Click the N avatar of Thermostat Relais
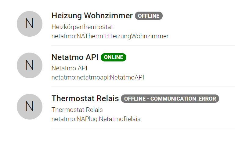 point(30,107)
